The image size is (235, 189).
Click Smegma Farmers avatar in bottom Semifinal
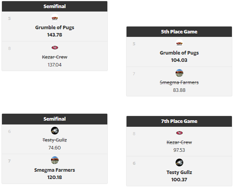point(55,160)
